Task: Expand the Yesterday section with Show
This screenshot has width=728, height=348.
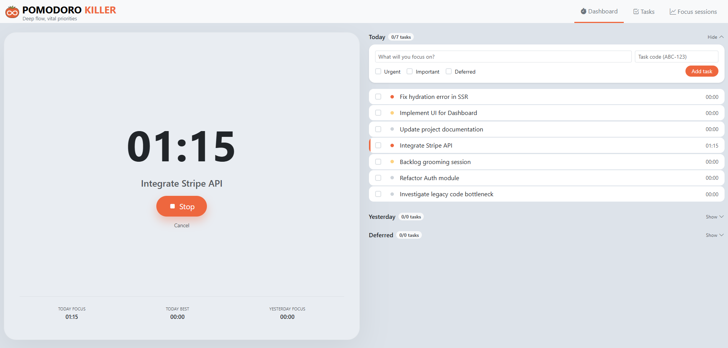Action: tap(714, 217)
